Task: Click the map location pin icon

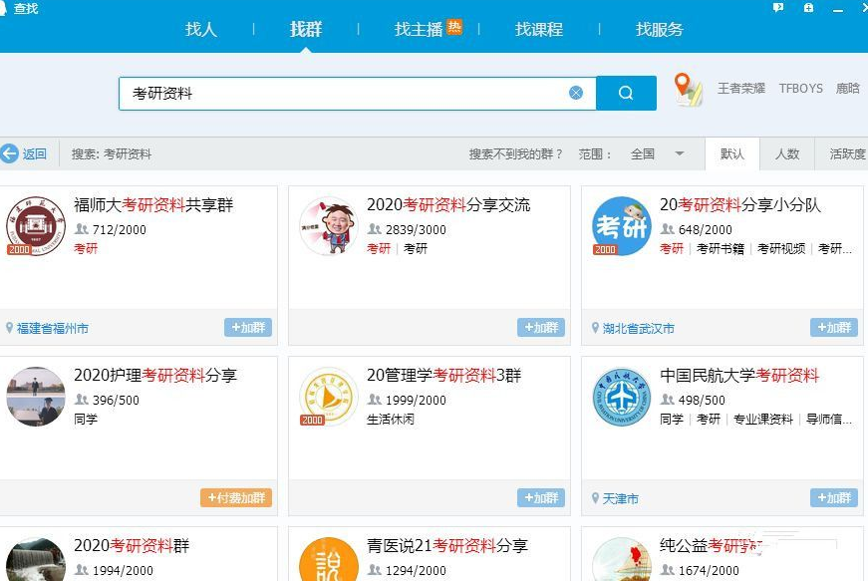Action: 687,90
